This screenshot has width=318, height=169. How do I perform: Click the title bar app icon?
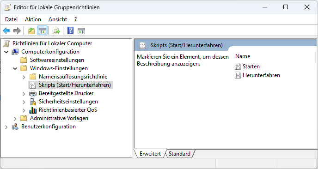point(7,7)
